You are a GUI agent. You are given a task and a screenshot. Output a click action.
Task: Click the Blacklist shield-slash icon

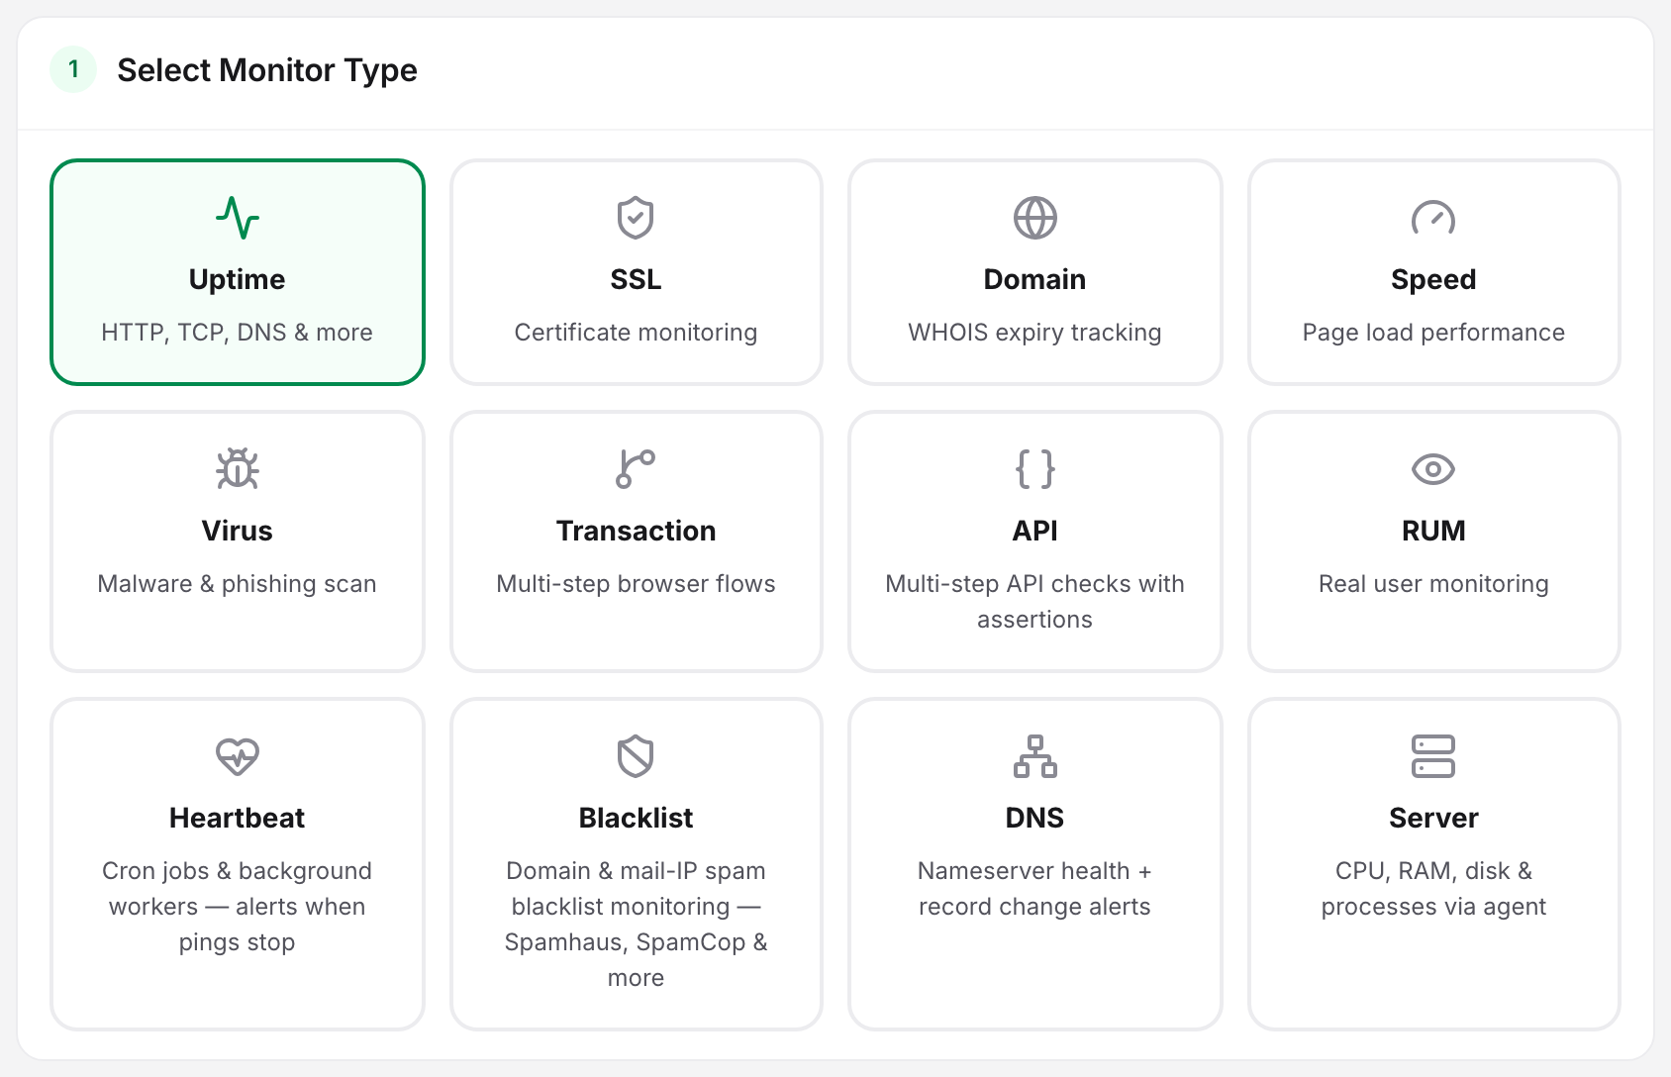636,756
